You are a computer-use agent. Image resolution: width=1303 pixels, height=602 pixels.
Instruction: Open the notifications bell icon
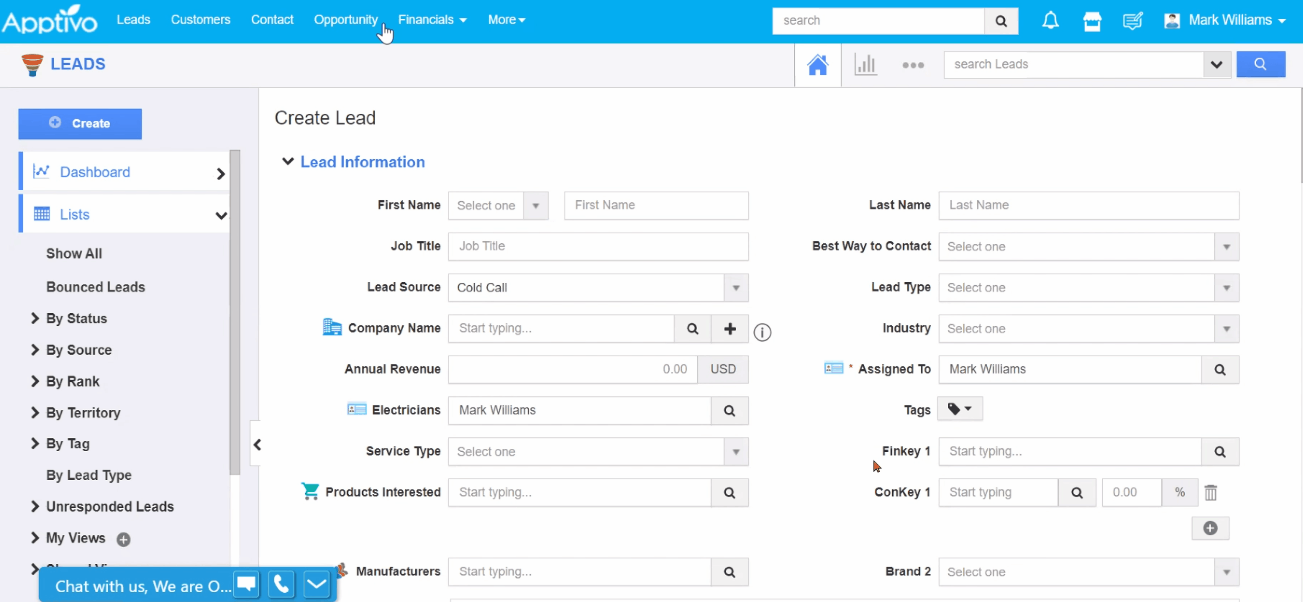point(1050,21)
